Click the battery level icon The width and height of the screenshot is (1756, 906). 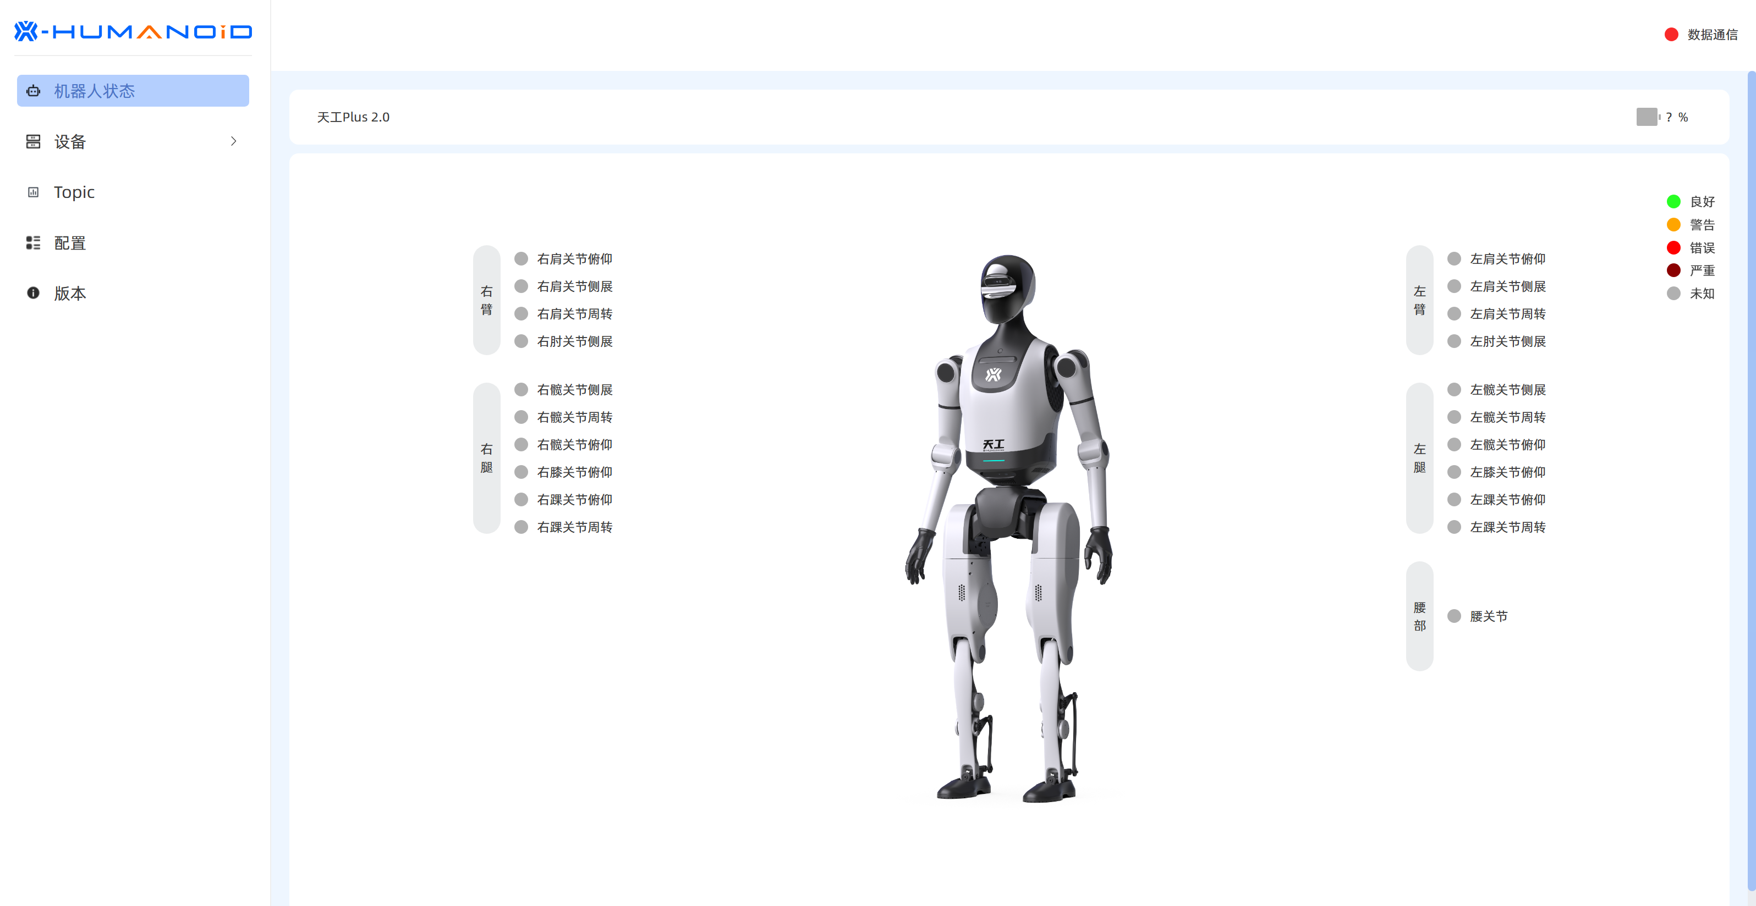point(1647,117)
